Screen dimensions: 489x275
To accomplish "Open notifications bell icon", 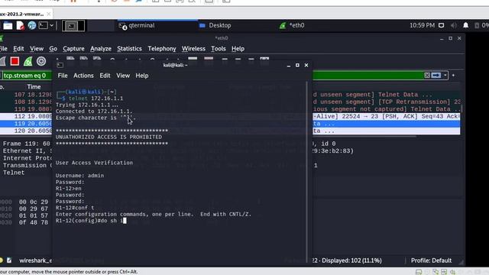I will coord(465,25).
